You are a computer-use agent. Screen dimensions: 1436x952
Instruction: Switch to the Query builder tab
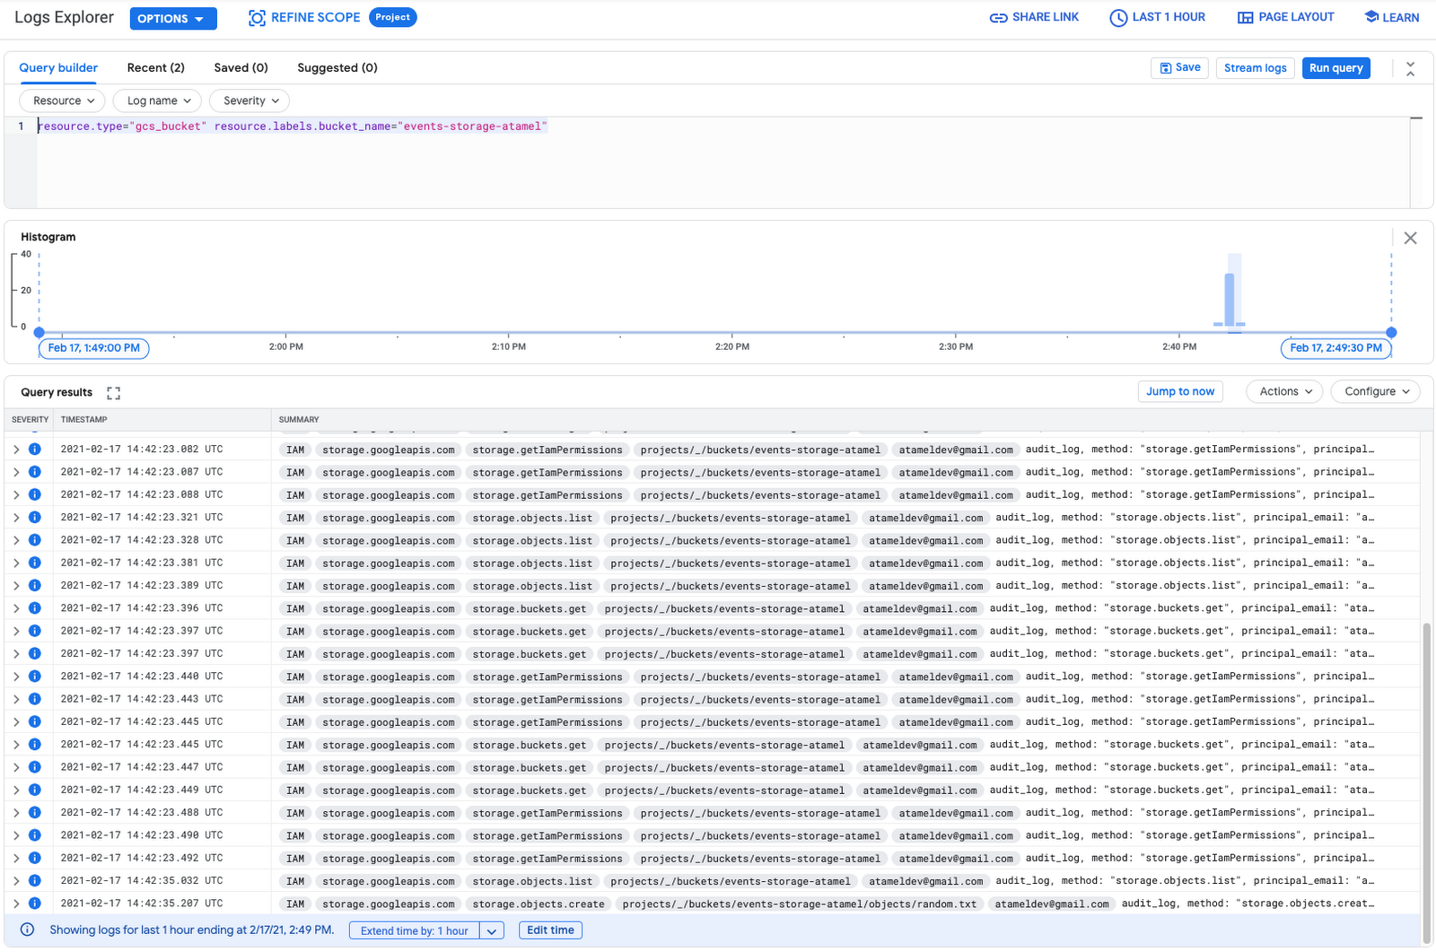click(58, 67)
